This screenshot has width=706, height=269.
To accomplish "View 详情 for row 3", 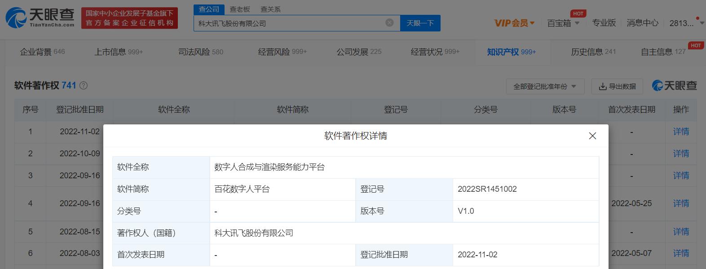I will (x=681, y=176).
